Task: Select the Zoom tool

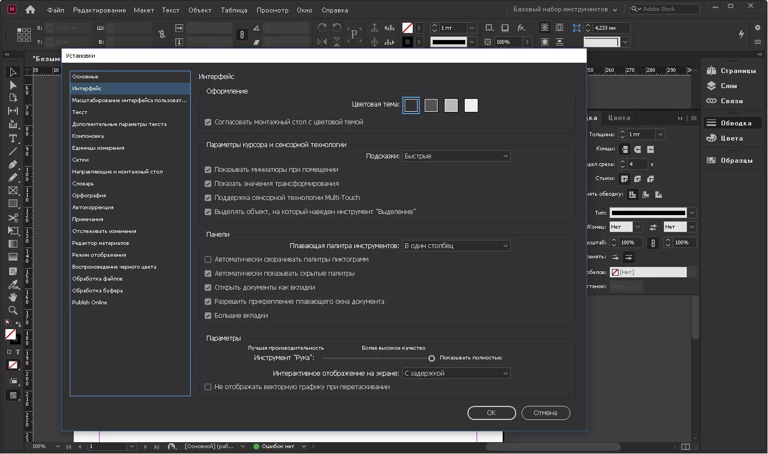Action: [13, 310]
